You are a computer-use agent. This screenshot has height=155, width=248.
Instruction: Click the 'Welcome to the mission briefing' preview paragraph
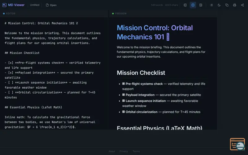[161, 52]
